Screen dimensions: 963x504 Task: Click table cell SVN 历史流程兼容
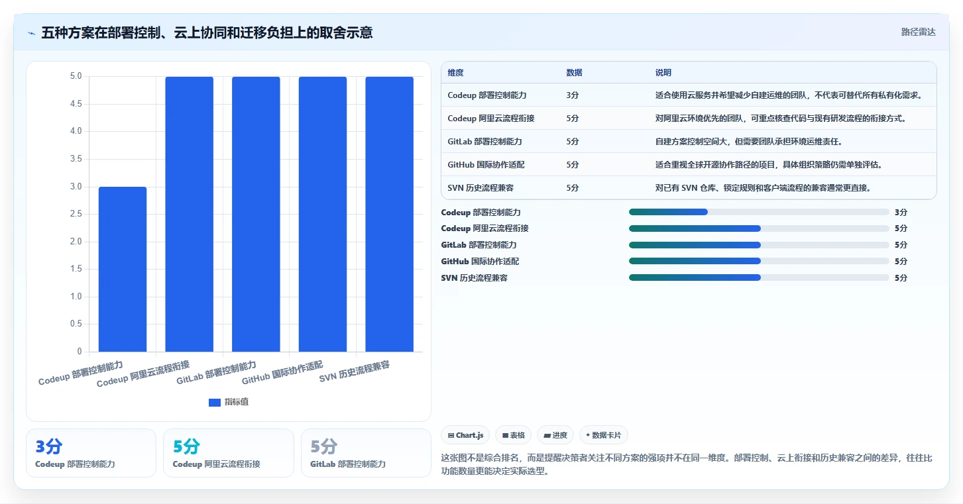click(481, 188)
